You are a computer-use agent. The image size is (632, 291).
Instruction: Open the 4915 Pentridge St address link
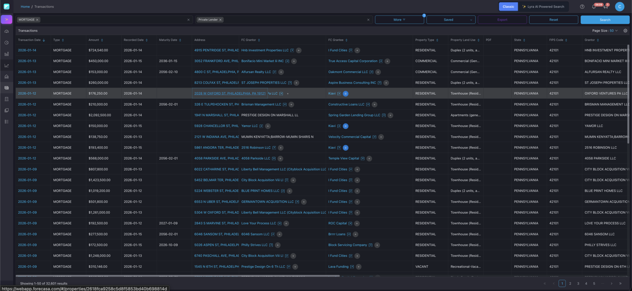216,50
